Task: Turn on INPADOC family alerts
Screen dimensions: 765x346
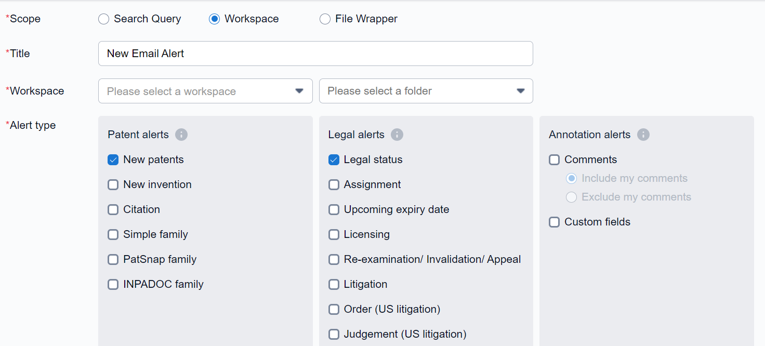Action: coord(113,285)
